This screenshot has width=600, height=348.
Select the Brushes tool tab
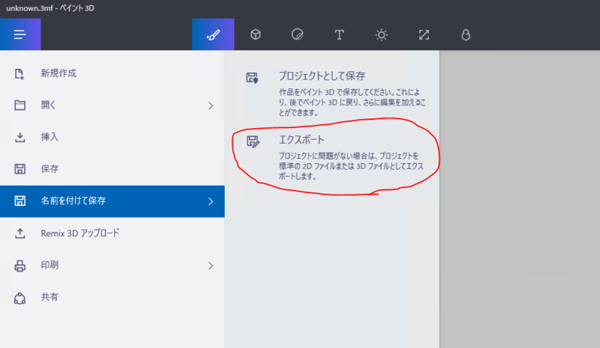213,34
